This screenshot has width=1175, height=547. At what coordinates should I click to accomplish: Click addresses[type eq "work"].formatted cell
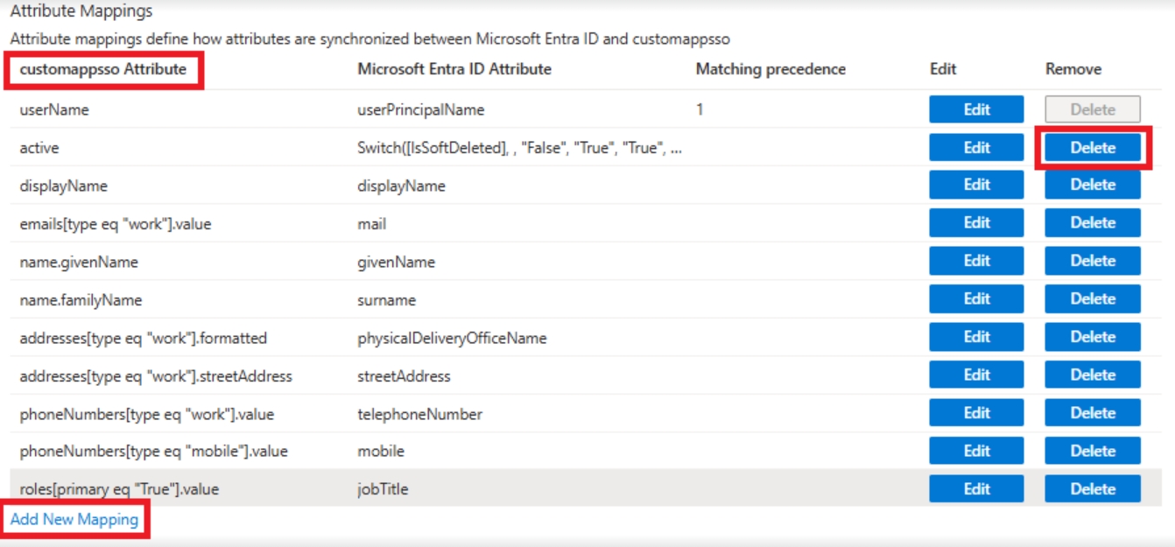144,338
